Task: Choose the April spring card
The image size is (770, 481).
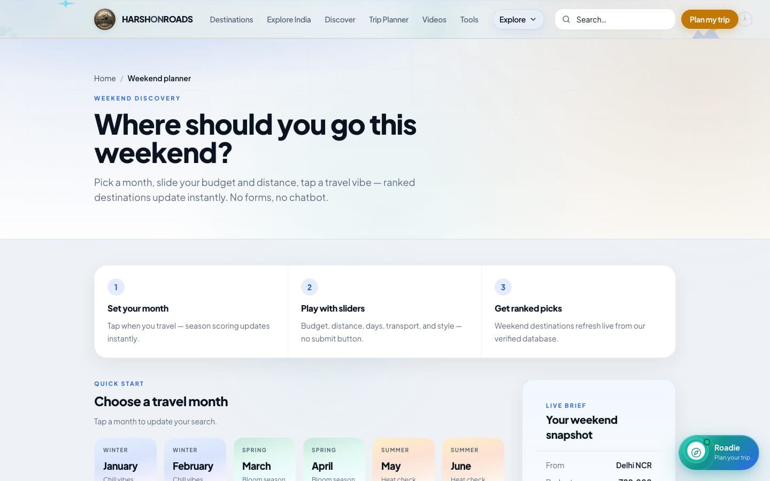Action: [334, 460]
